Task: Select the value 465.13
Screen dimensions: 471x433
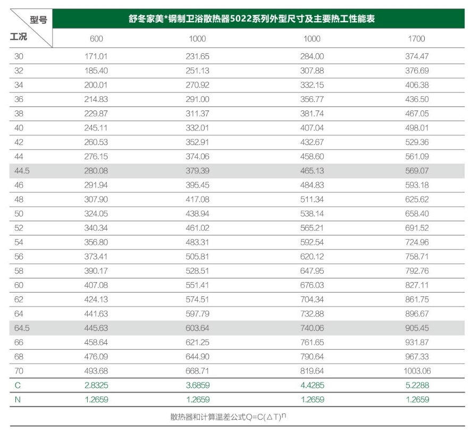Action: click(x=312, y=171)
